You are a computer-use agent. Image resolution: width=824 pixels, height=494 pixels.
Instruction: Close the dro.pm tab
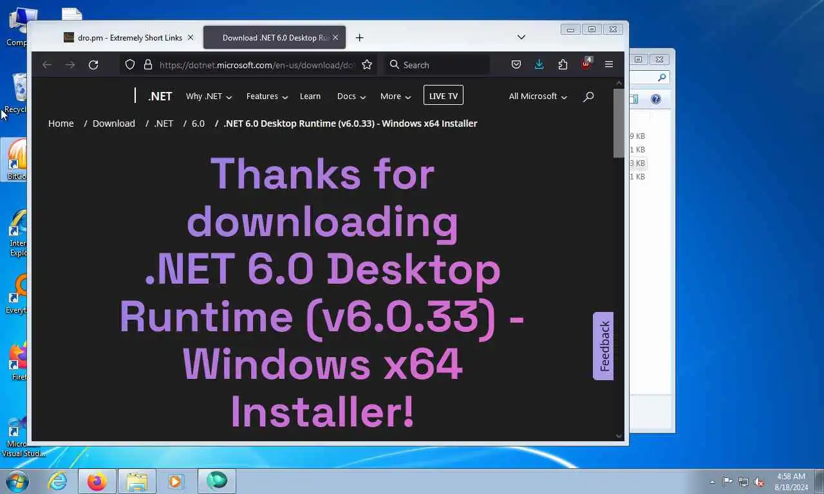point(190,37)
